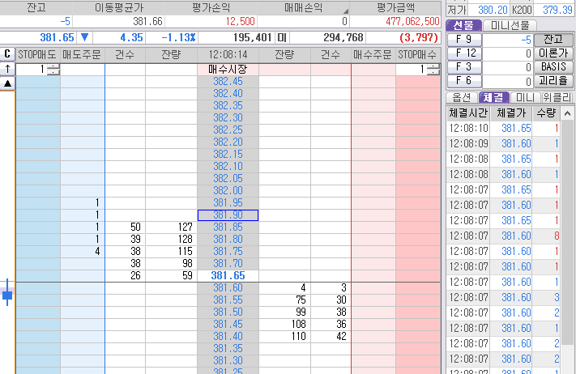576x374 pixels.
Task: Click the 미 button next to 195,401
Action: pyautogui.click(x=282, y=37)
